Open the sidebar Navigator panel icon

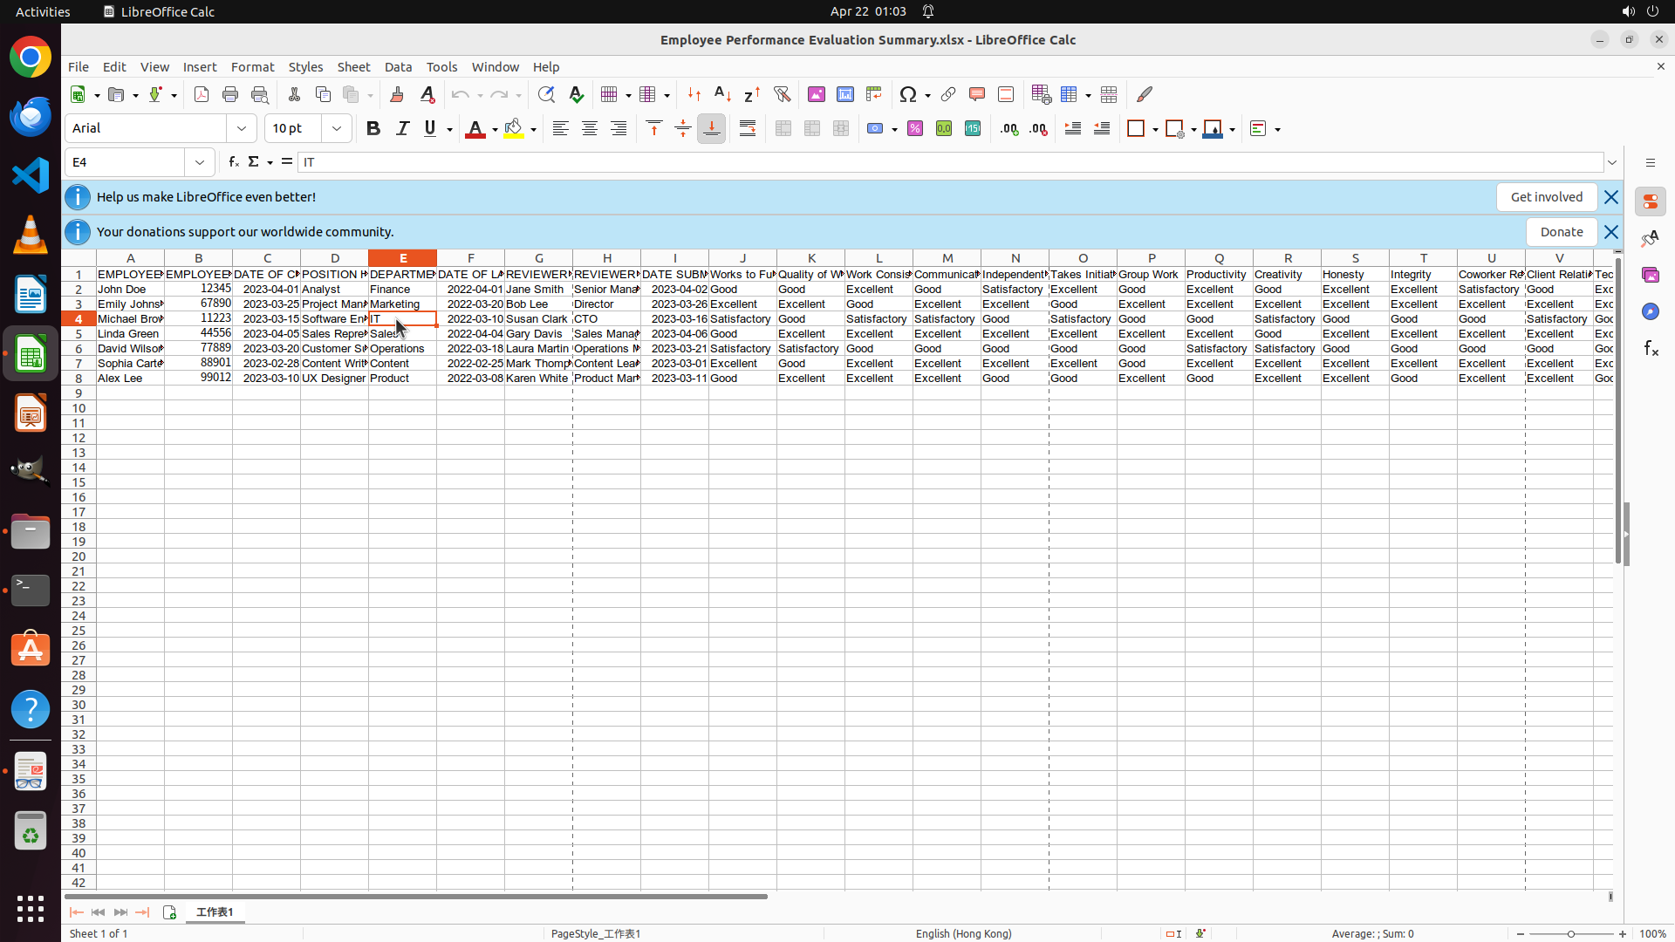(x=1650, y=311)
